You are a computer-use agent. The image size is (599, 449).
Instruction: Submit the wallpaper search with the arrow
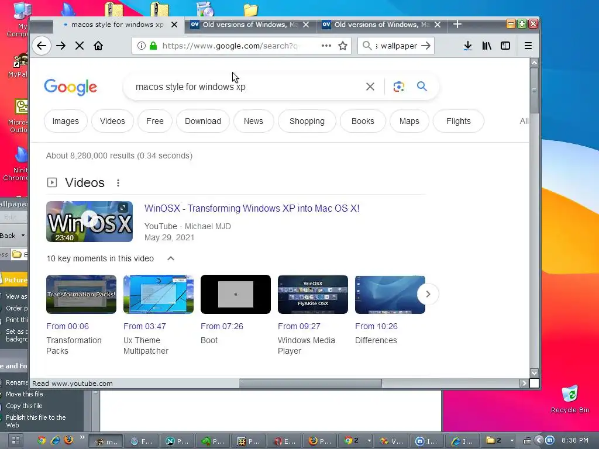(x=426, y=46)
